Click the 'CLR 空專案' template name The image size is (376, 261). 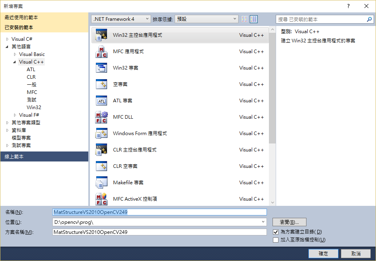click(125, 166)
